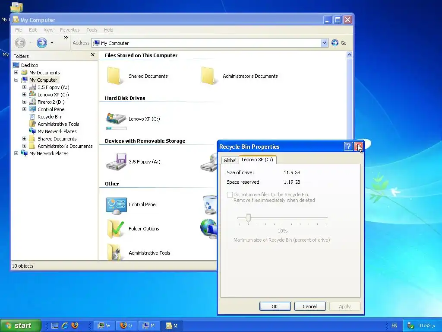Viewport: 442px width, 332px height.
Task: Select Administrative Tools in the folder tree
Action: pos(58,124)
